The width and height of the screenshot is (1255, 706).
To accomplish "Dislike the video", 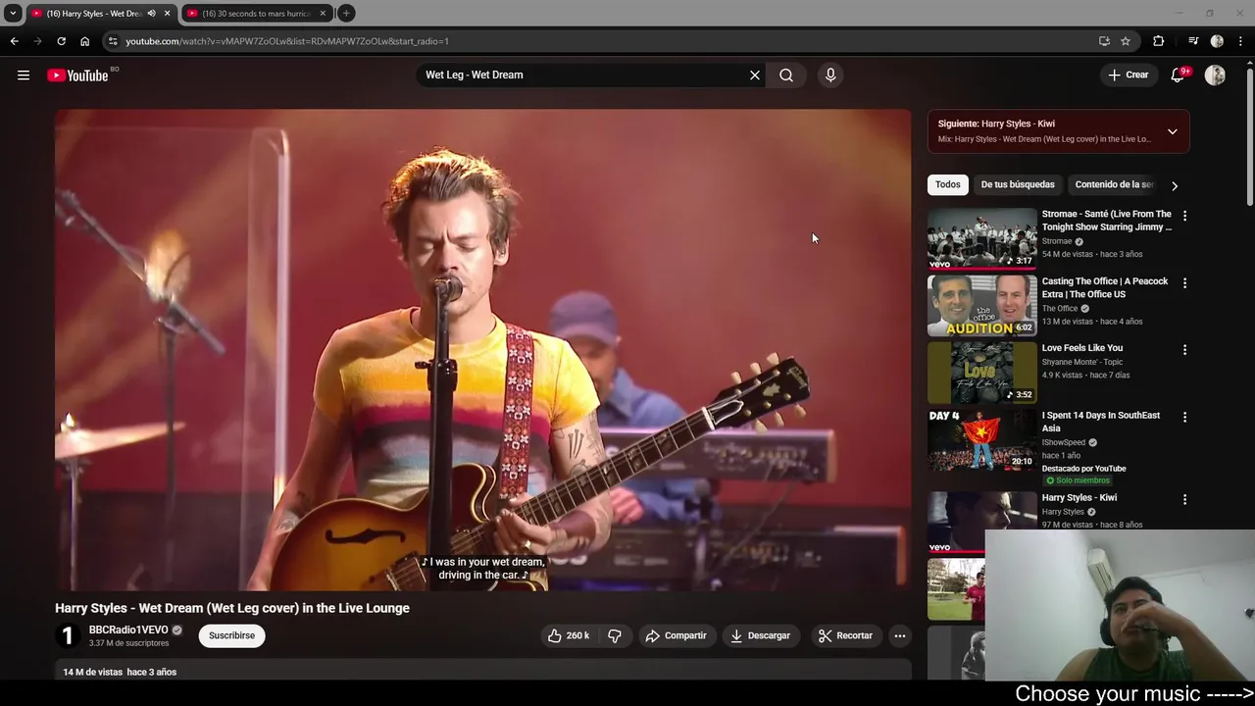I will [615, 635].
